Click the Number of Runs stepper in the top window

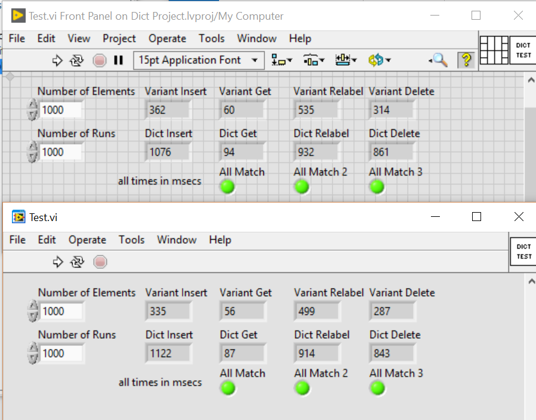[32, 152]
